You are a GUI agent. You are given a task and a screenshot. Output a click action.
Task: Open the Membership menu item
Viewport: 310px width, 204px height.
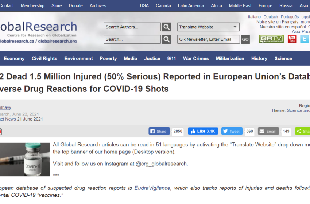(32, 6)
